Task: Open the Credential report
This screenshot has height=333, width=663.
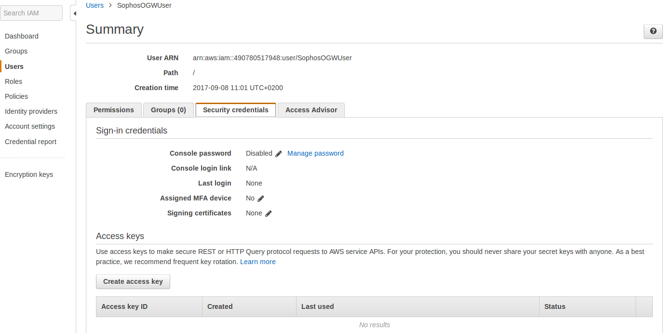Action: pos(30,142)
